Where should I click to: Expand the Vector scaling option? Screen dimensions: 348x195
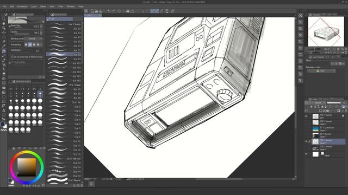[10, 63]
